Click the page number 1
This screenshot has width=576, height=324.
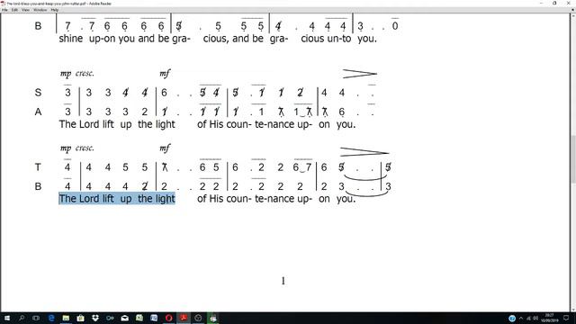point(283,281)
